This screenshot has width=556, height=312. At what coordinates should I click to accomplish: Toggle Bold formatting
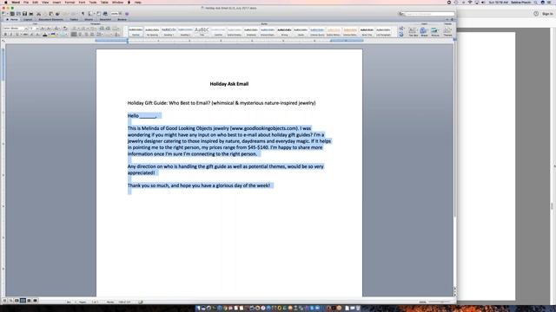(5, 35)
